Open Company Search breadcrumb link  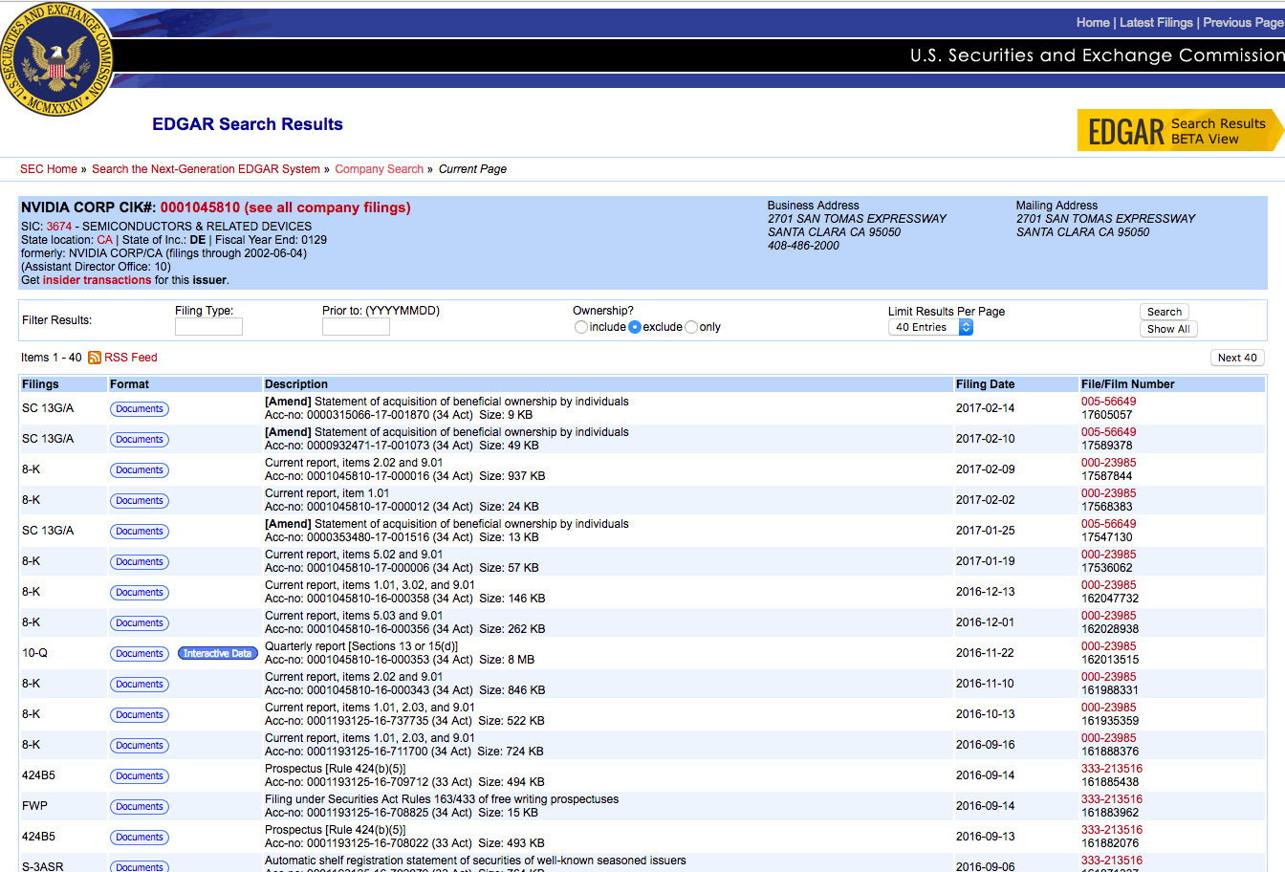tap(379, 169)
